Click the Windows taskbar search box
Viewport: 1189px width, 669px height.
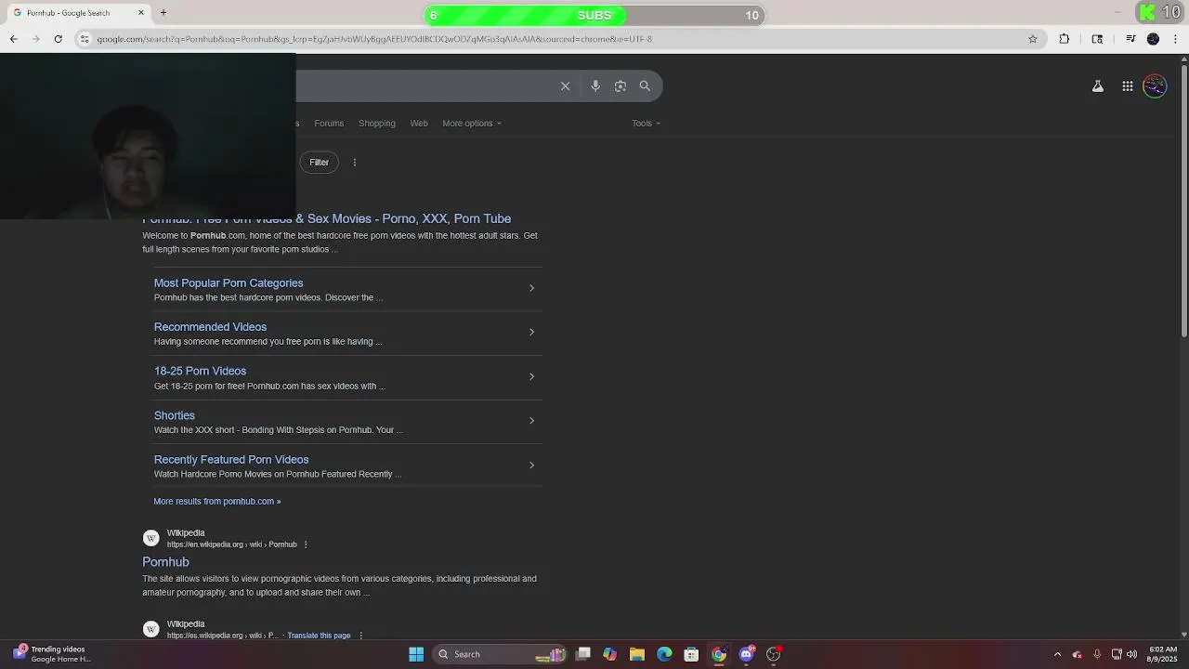501,654
